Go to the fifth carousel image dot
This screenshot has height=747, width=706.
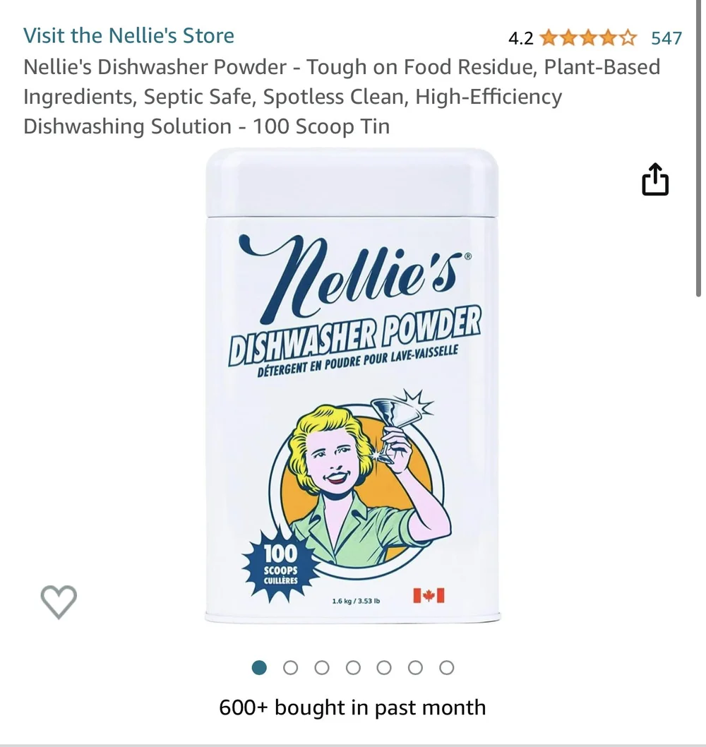tap(384, 667)
